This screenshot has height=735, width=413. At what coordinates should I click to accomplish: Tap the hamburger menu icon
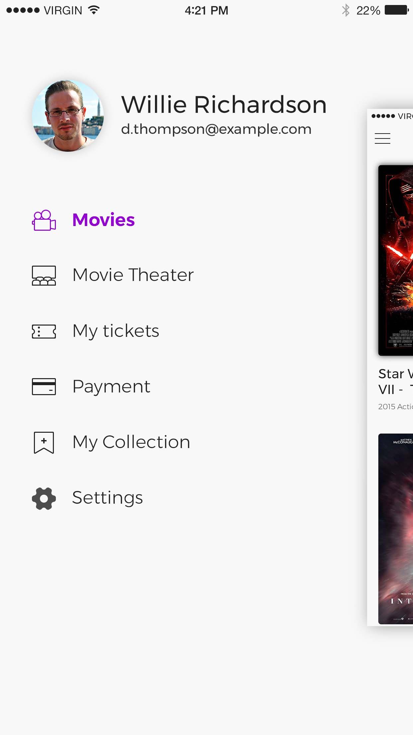(x=382, y=138)
